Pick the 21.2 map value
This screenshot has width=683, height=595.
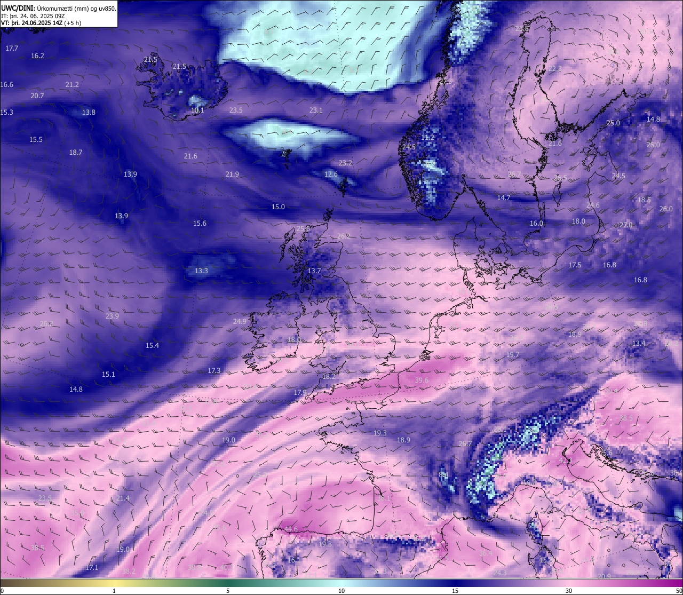72,85
